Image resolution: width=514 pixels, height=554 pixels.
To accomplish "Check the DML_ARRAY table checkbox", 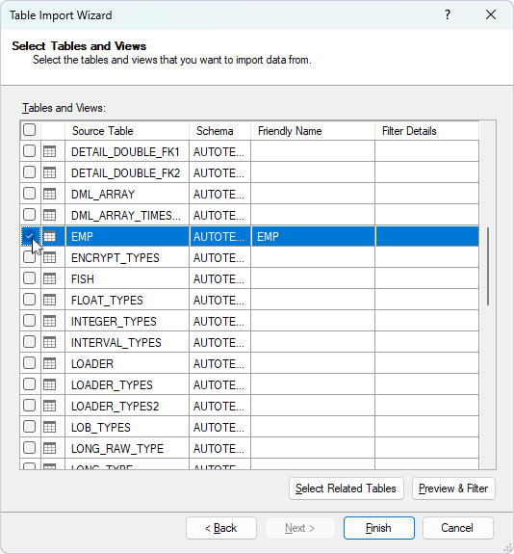I will pos(29,194).
